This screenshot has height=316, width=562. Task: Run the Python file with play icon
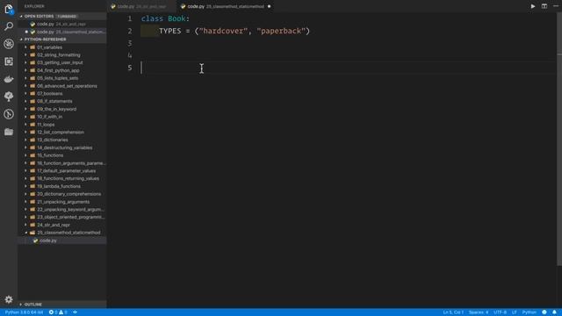pyautogui.click(x=533, y=6)
